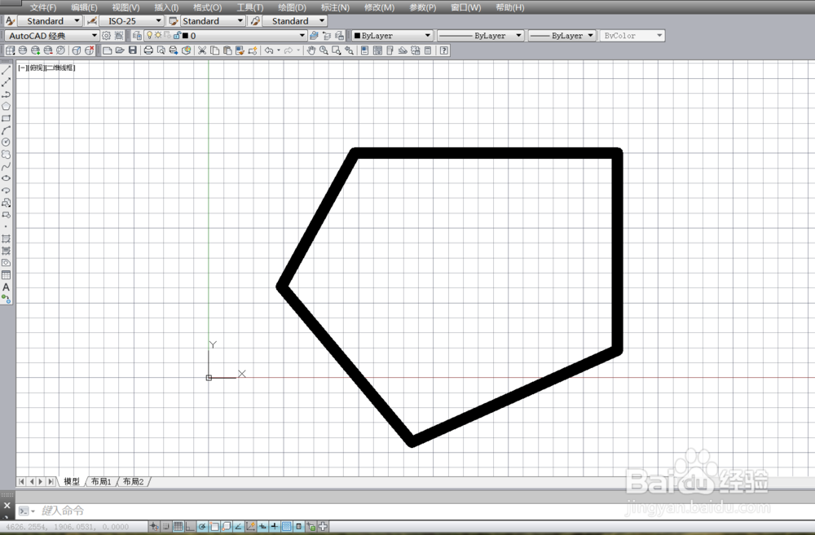Open Layer Properties Manager icon
815x535 pixels.
click(137, 35)
